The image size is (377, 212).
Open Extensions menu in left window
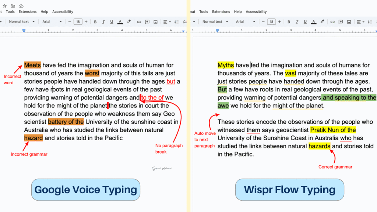(27, 11)
